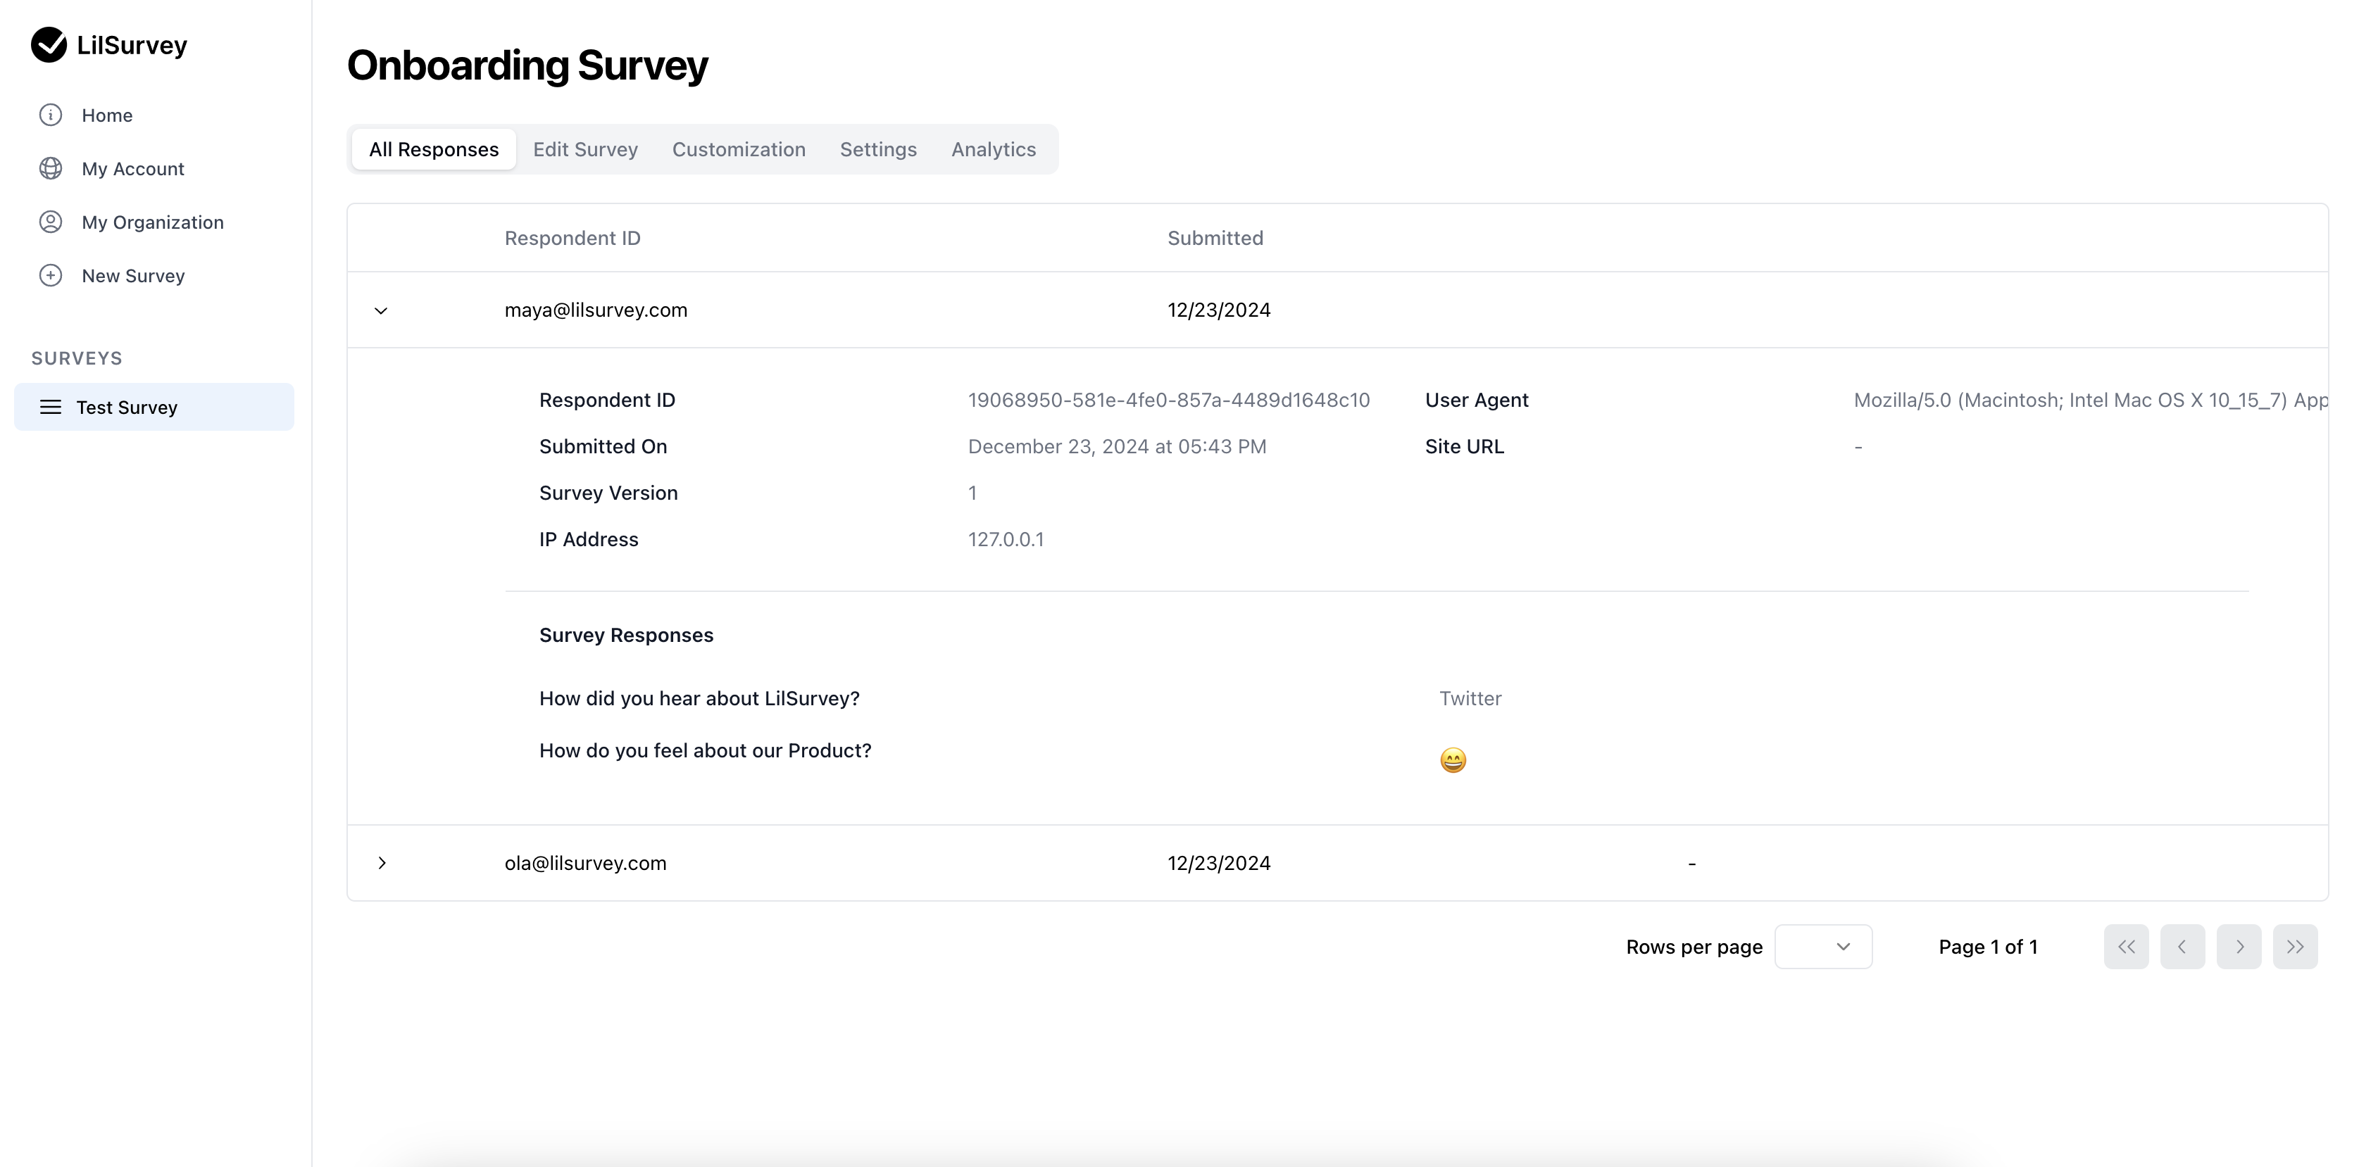
Task: Switch to the Analytics tab
Action: pos(994,149)
